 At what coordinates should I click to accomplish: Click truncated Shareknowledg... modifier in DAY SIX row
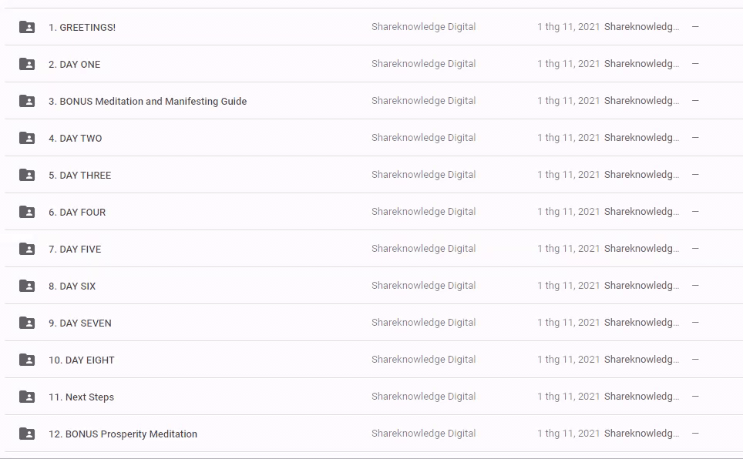pos(641,286)
